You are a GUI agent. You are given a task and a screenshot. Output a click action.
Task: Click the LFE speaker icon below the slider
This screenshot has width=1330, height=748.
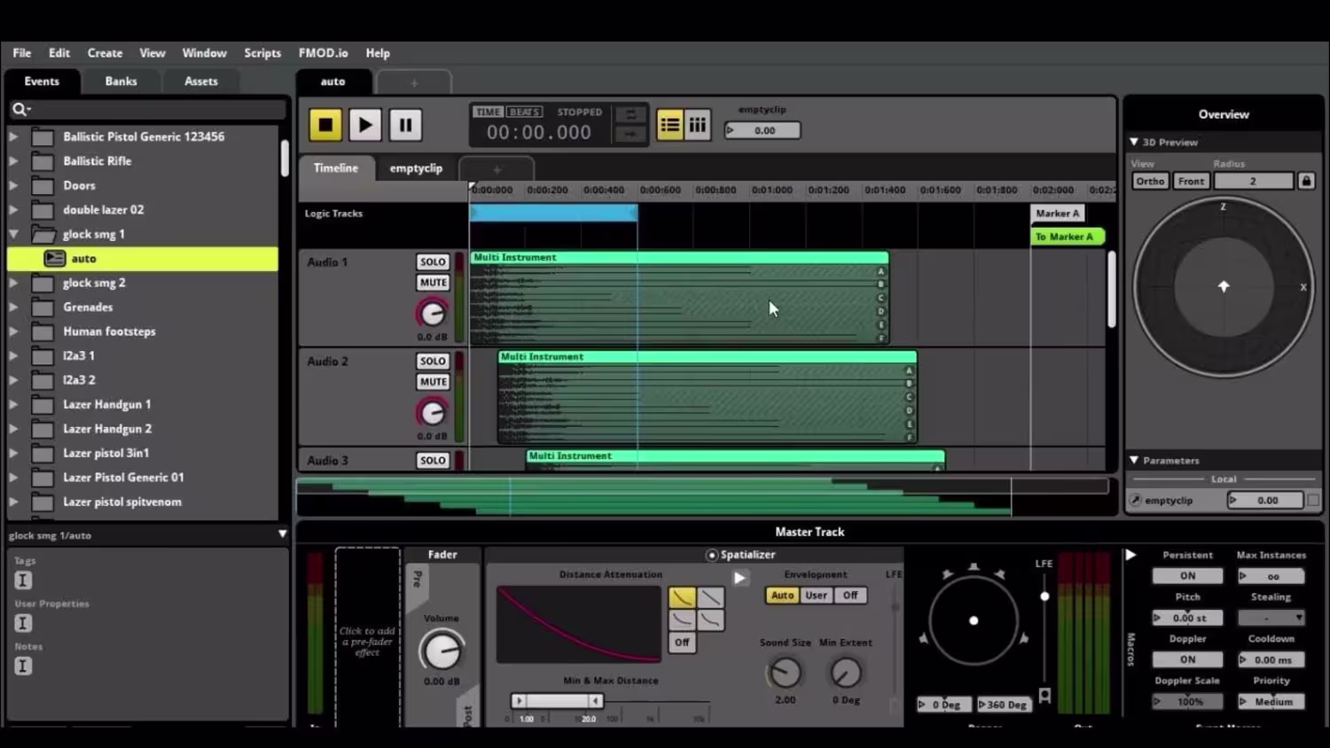pos(1044,696)
